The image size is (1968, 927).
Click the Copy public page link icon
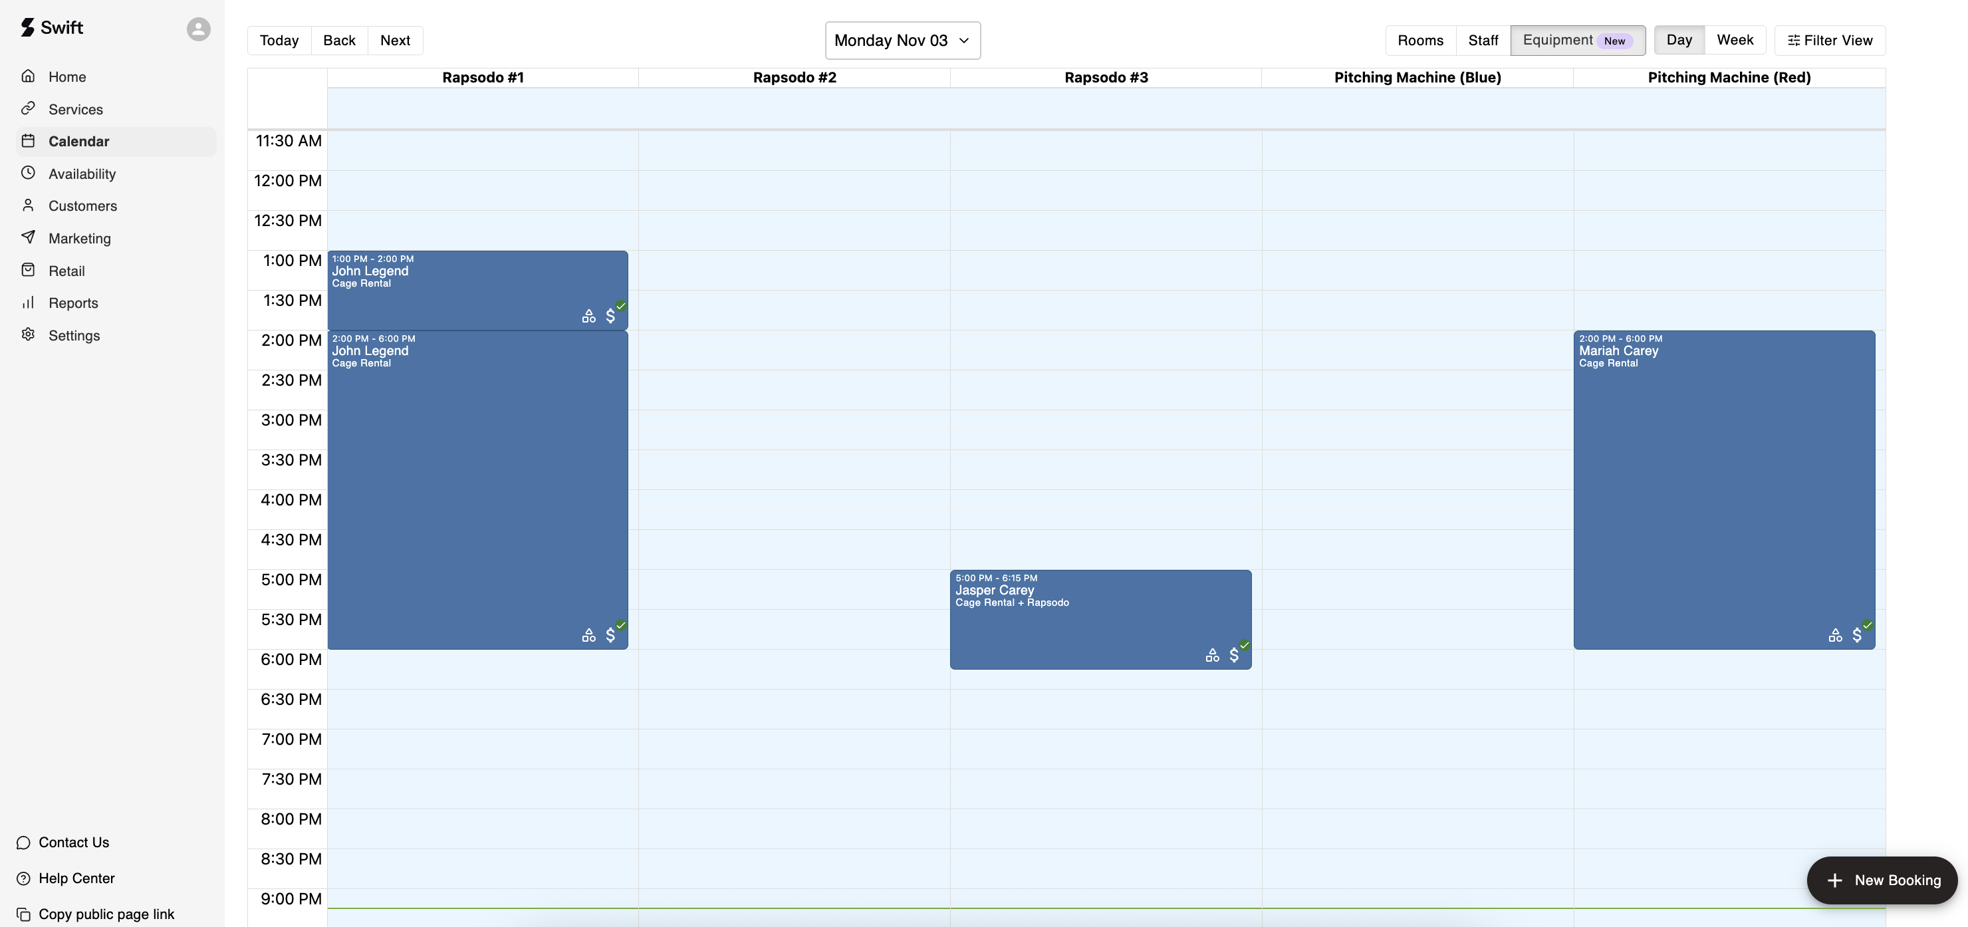pos(24,914)
